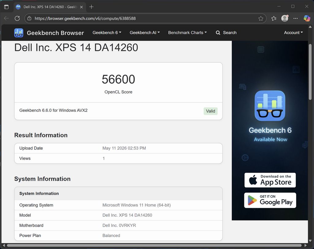The width and height of the screenshot is (314, 249).
Task: Click the Geekbench Browser title link
Action: pyautogui.click(x=55, y=33)
